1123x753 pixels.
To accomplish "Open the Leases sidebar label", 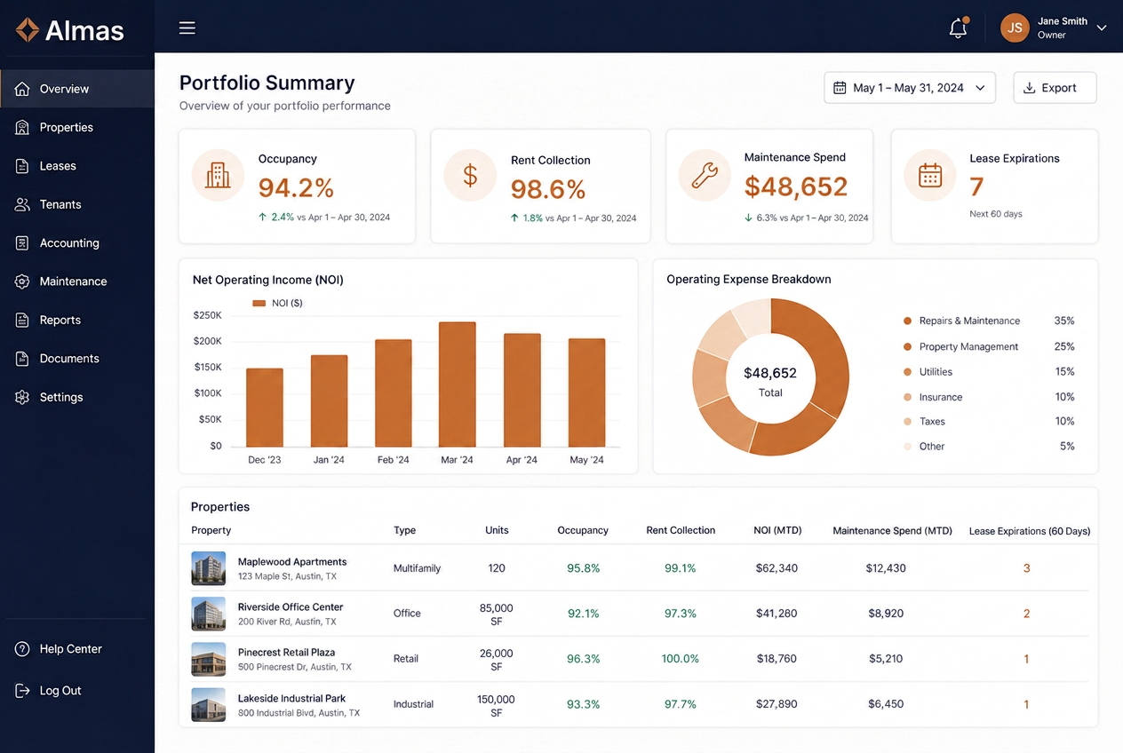I will (x=58, y=166).
